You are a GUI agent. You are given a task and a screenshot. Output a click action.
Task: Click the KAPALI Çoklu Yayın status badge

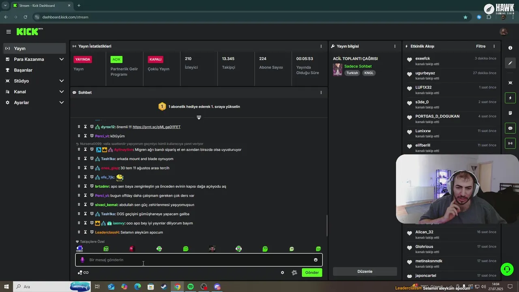pyautogui.click(x=155, y=59)
